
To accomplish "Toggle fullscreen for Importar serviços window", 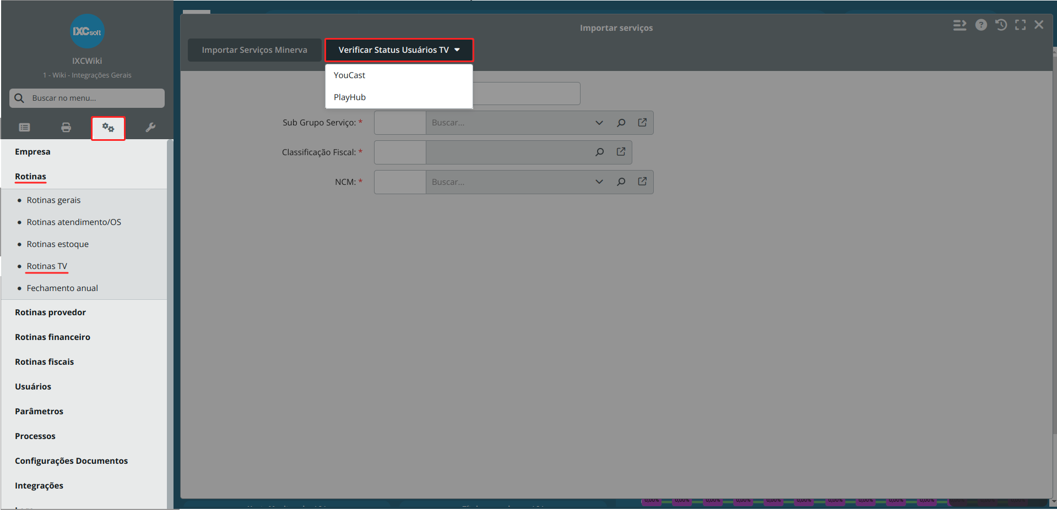I will click(x=1020, y=25).
